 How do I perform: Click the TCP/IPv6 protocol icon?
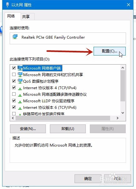(20, 108)
